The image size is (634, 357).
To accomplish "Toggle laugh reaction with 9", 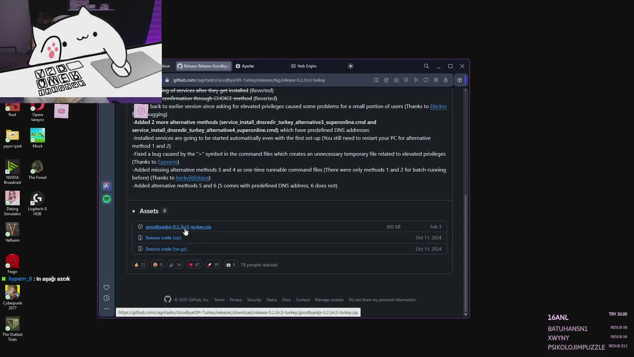I will tap(158, 265).
